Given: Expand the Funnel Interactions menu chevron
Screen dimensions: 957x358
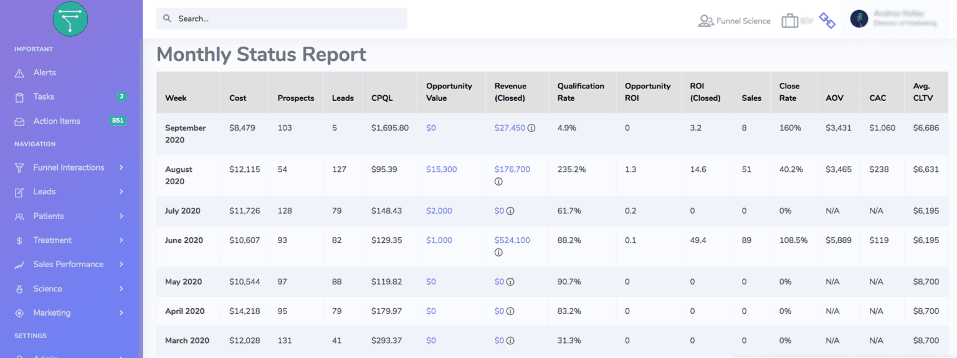Looking at the screenshot, I should point(121,167).
